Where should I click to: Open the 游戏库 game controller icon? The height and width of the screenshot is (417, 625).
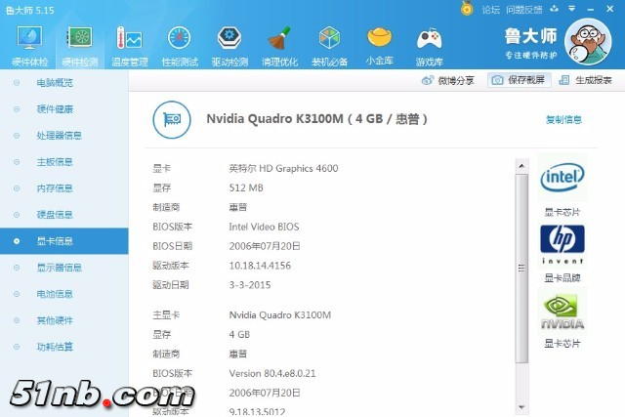(430, 46)
